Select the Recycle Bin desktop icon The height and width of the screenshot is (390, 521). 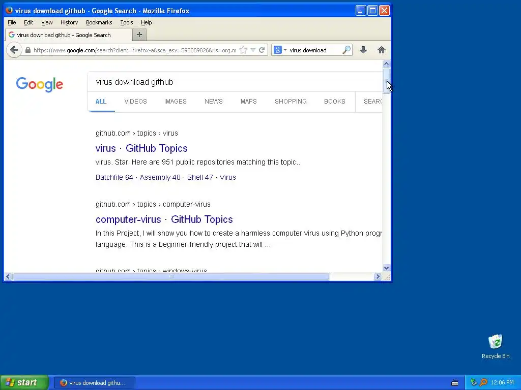[496, 346]
